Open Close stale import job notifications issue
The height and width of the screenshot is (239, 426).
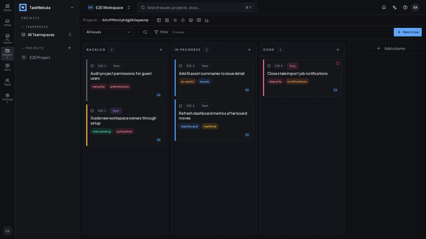coord(302,78)
